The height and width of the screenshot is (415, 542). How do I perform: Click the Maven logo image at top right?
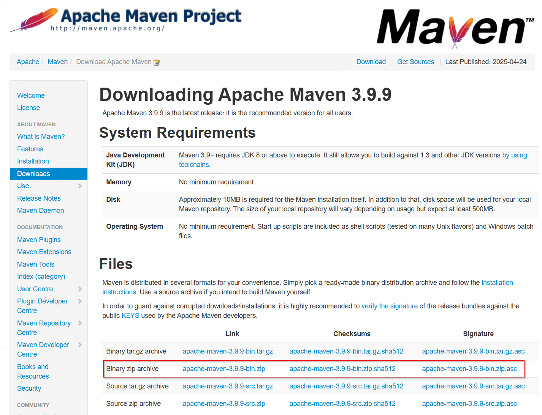click(455, 28)
